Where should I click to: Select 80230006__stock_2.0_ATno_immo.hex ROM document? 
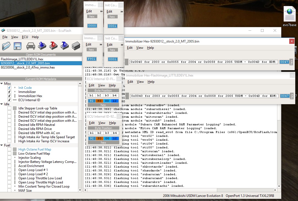pyautogui.click(x=28, y=67)
